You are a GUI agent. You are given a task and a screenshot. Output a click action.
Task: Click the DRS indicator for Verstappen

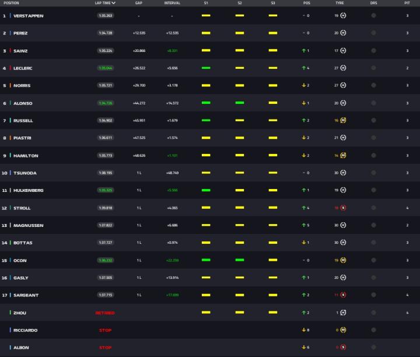373,16
